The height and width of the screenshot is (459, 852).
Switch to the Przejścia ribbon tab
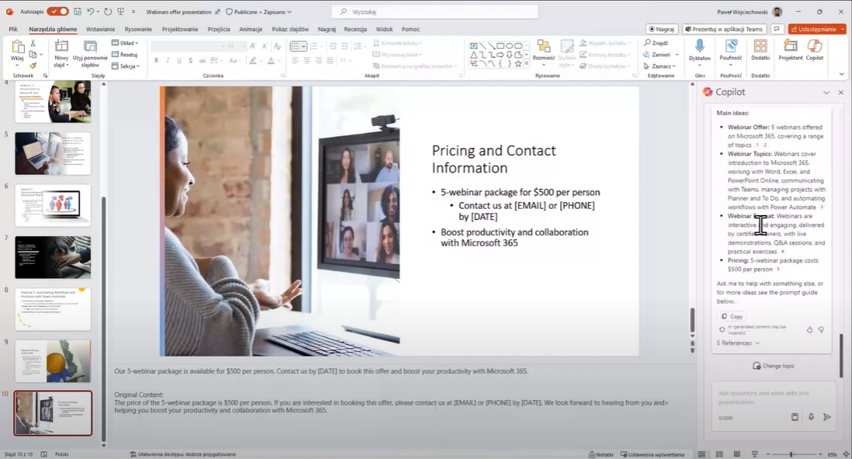click(x=219, y=30)
